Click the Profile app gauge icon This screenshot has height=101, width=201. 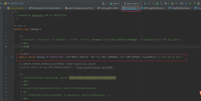[x=166, y=3]
